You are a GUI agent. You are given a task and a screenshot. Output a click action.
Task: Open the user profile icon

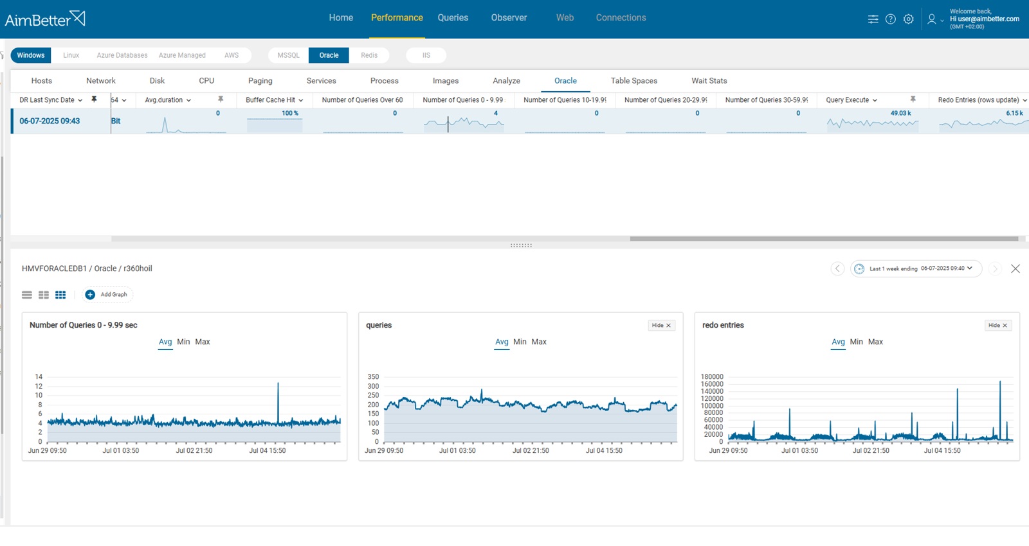[x=931, y=19]
